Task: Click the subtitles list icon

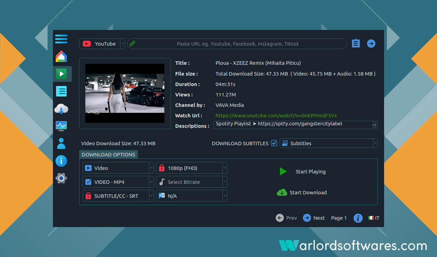Action: (x=285, y=143)
